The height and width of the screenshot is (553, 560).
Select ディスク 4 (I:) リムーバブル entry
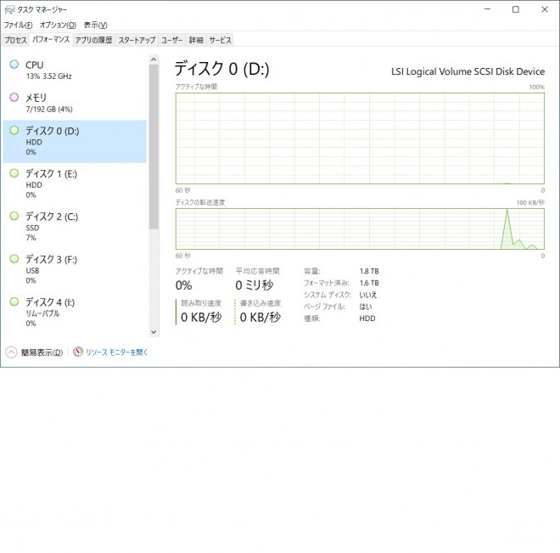point(75,313)
